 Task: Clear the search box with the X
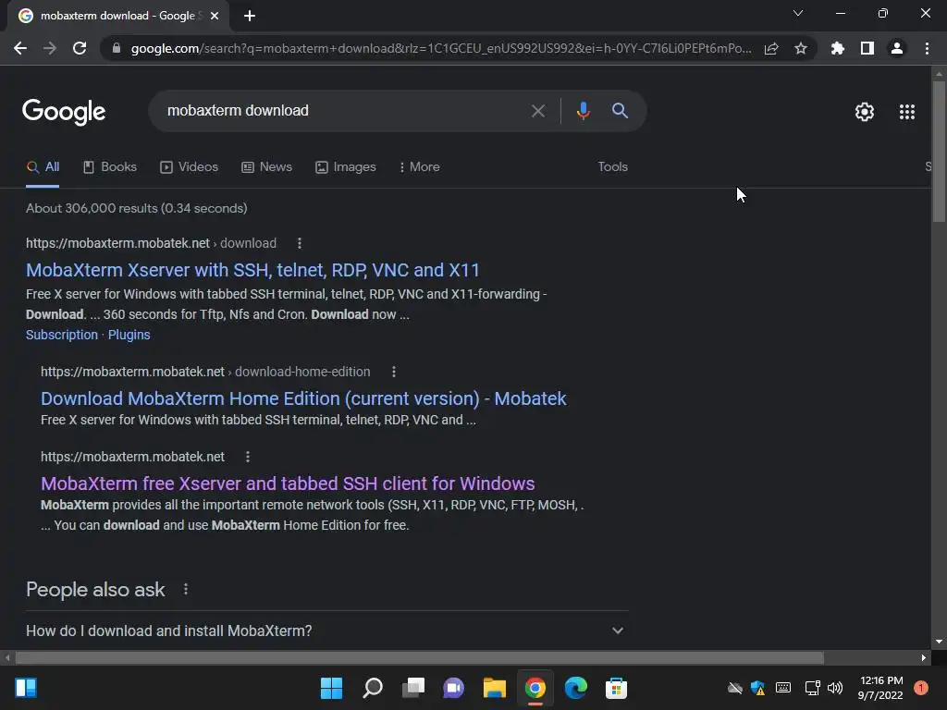(x=538, y=111)
